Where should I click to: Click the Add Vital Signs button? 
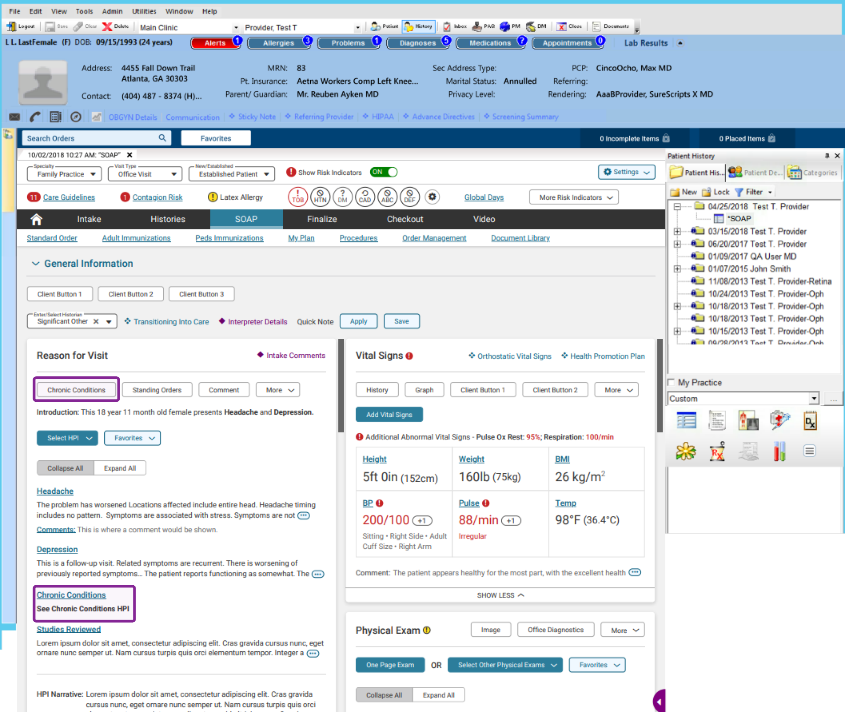coord(389,415)
